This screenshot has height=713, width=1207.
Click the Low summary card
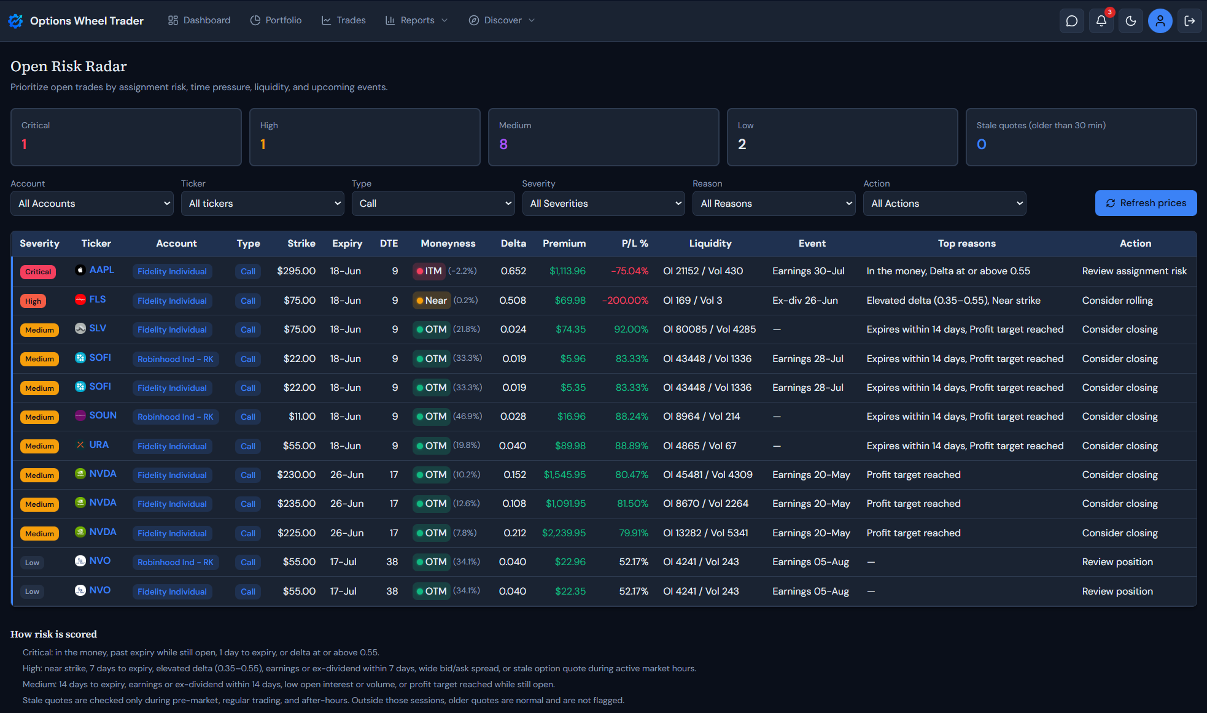842,137
